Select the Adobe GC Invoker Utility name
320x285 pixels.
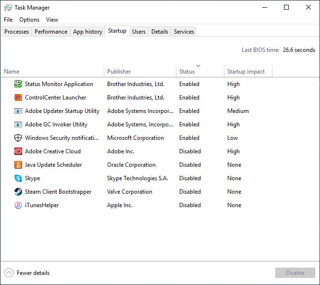click(x=56, y=124)
